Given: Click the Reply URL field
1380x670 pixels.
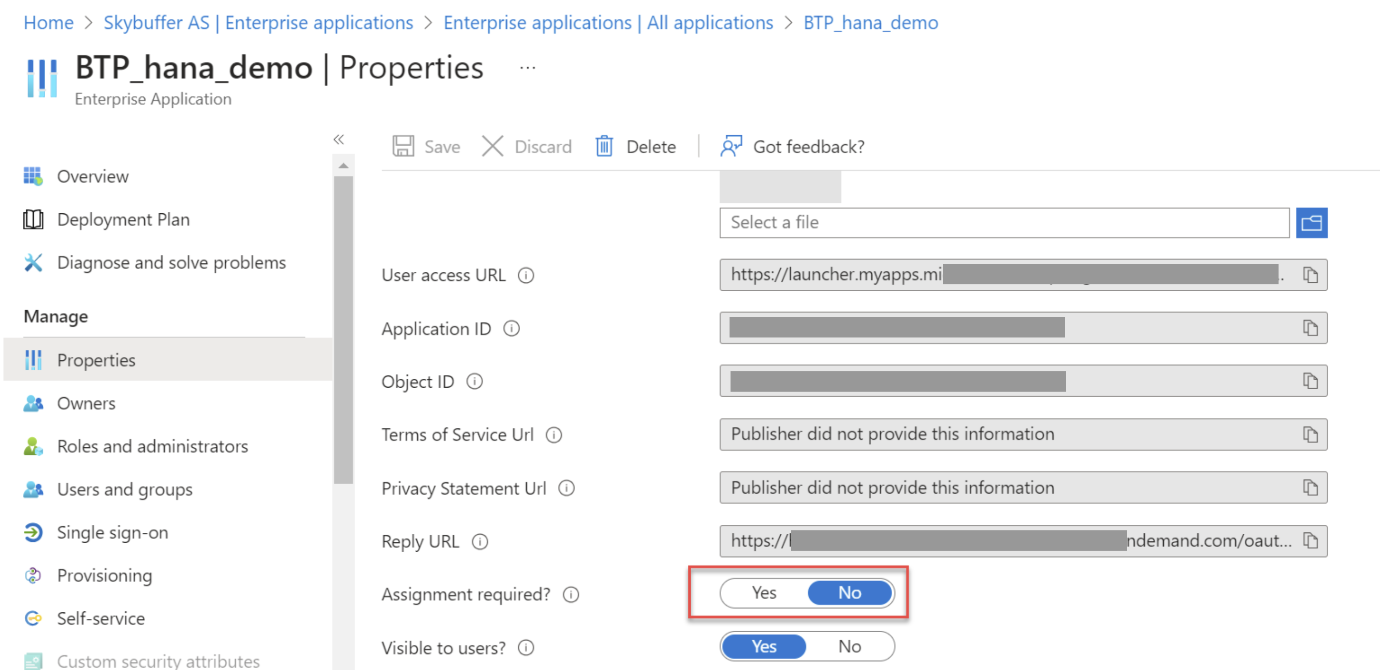Looking at the screenshot, I should 1022,540.
